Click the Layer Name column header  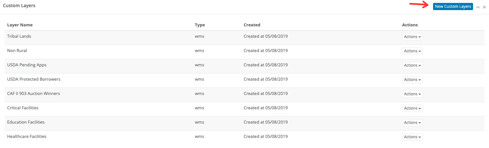pyautogui.click(x=20, y=25)
